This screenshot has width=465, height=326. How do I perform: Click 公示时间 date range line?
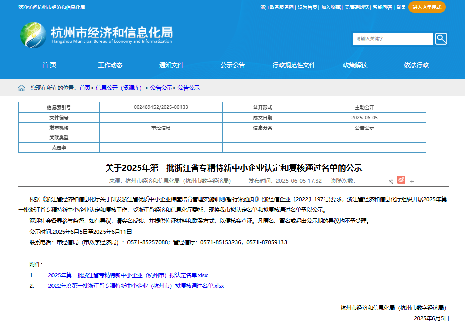tap(81, 232)
